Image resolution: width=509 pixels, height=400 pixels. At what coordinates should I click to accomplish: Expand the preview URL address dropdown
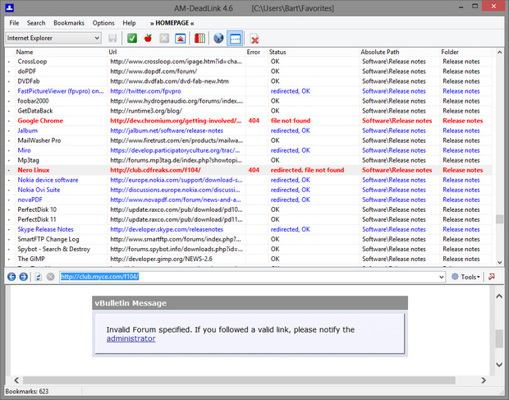tap(441, 277)
